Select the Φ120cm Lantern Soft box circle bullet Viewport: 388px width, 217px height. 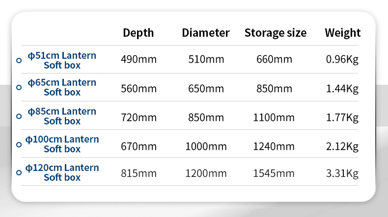point(19,172)
